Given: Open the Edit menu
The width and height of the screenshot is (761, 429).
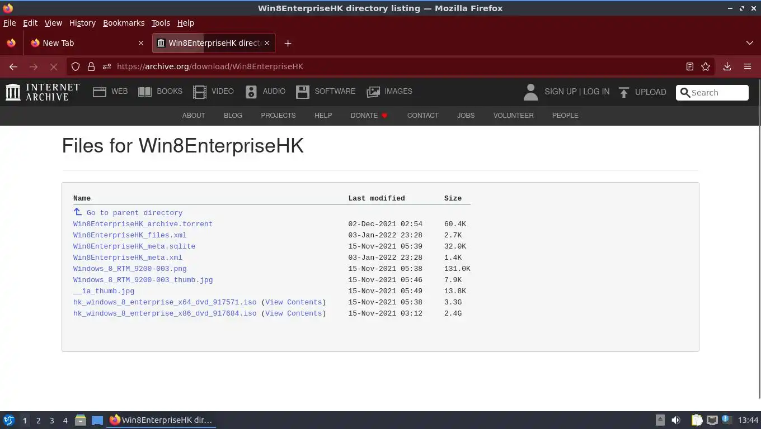Looking at the screenshot, I should pos(30,23).
